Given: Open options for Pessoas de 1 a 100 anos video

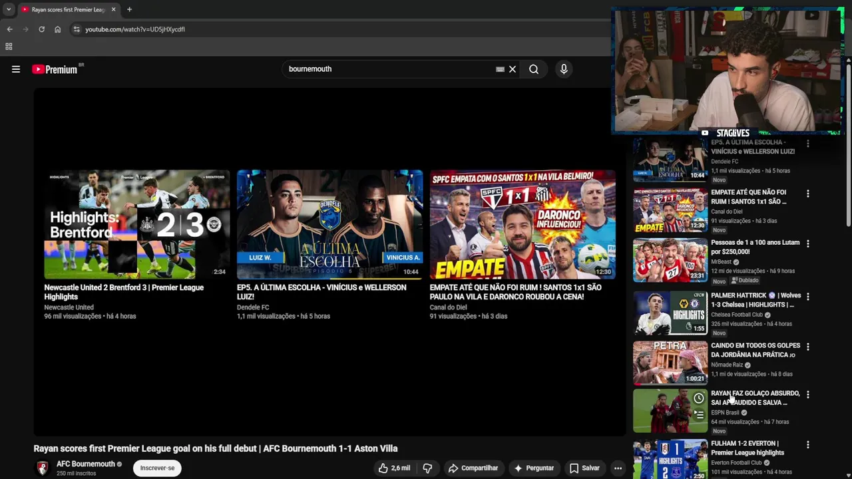Looking at the screenshot, I should (808, 244).
